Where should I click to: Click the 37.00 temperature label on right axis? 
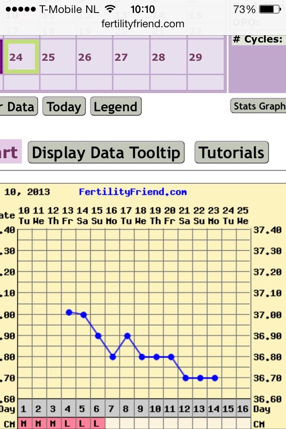pyautogui.click(x=267, y=315)
